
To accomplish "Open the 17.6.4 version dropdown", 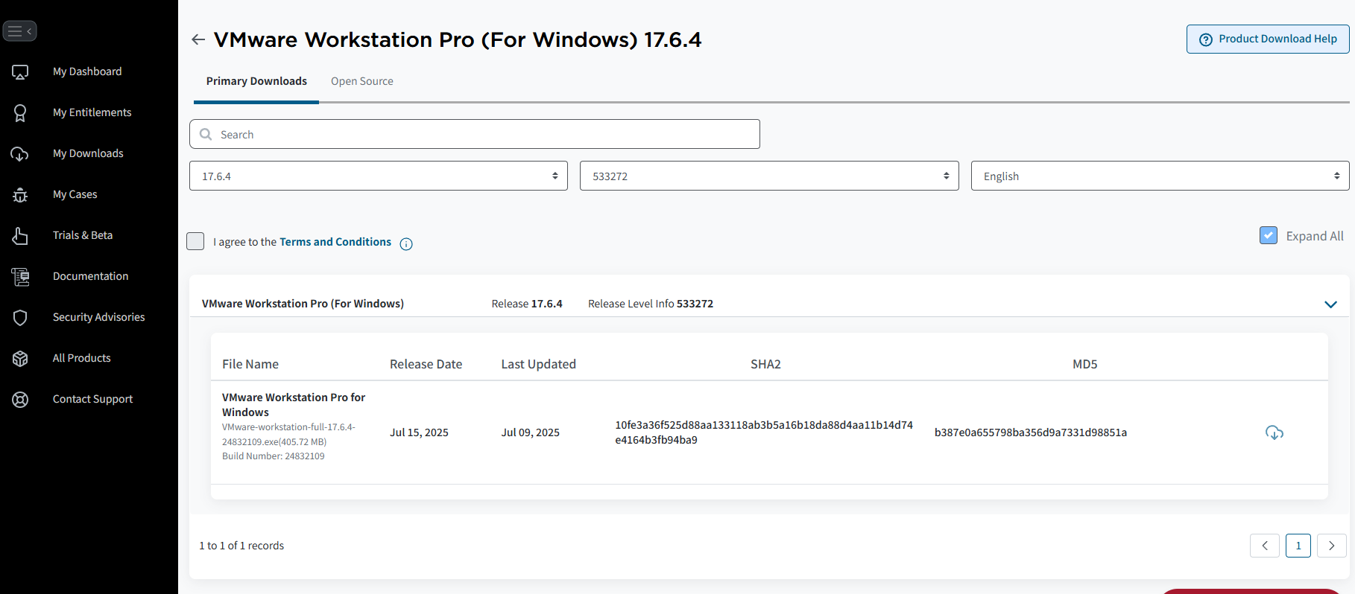I will (x=379, y=176).
